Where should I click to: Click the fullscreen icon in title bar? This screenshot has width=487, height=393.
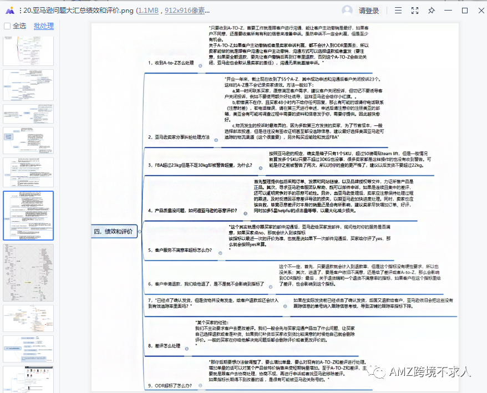[415, 11]
